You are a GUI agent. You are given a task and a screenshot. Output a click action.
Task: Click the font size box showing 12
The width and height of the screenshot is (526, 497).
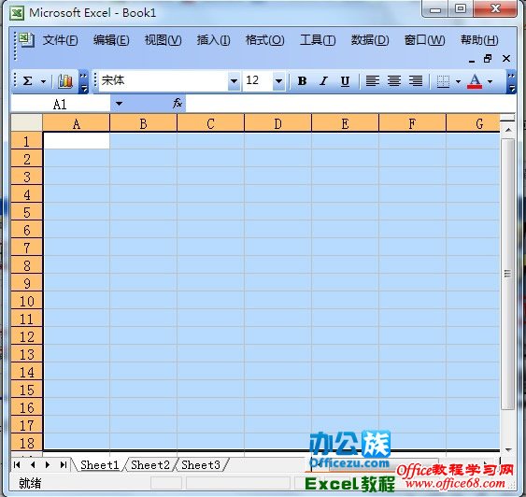click(x=257, y=81)
